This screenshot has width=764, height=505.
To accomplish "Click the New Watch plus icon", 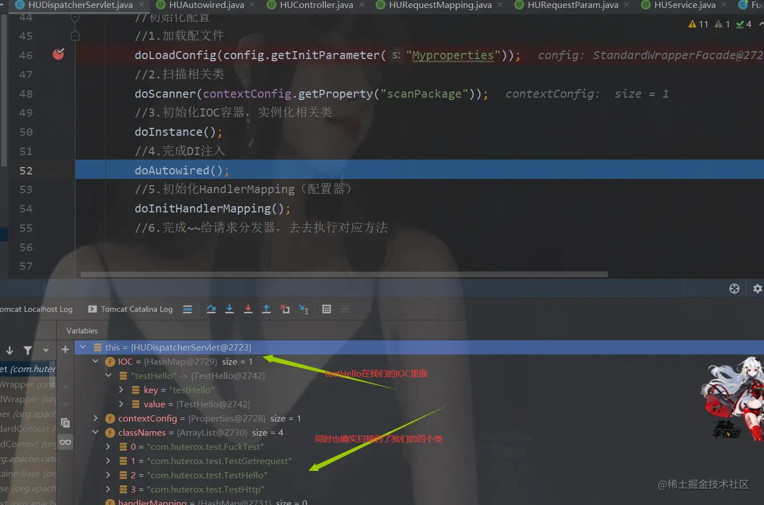I will click(x=65, y=349).
